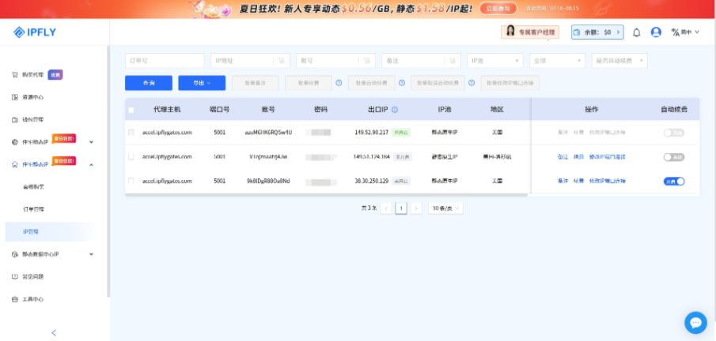Select page 1 in pagination

[401, 208]
